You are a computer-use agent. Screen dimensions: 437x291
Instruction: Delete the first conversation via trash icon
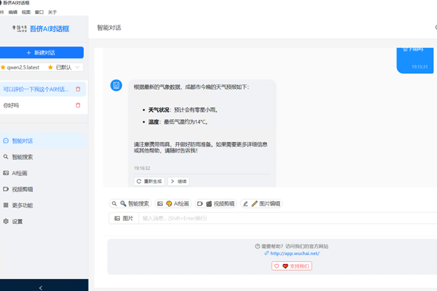tap(78, 89)
